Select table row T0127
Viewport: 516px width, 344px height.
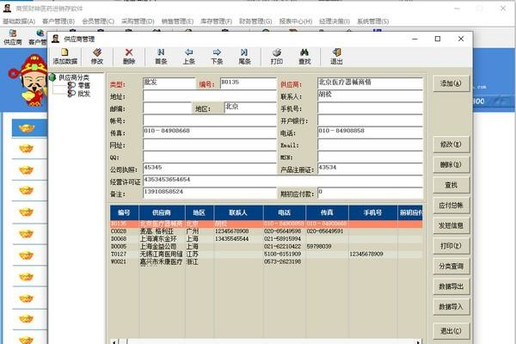(267, 255)
